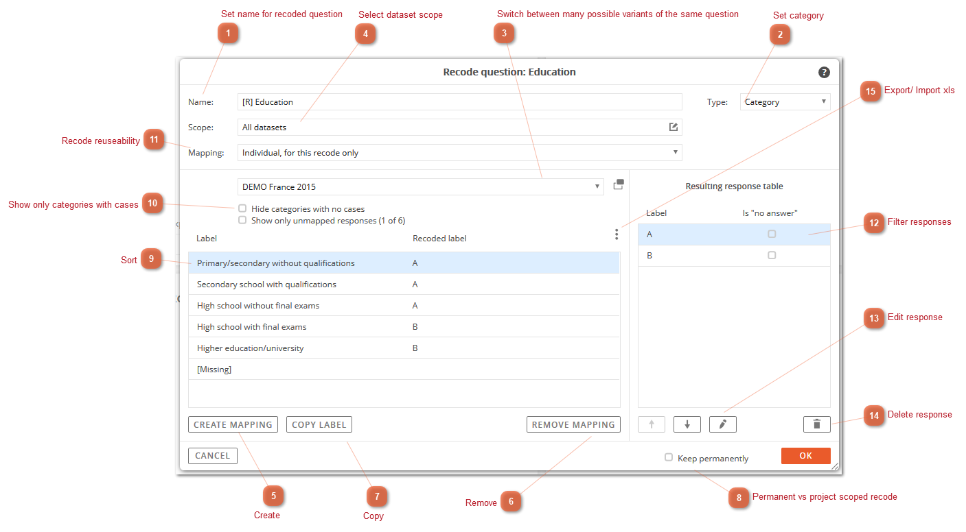Image resolution: width=966 pixels, height=532 pixels.
Task: Confirm with the OK button
Action: [806, 456]
